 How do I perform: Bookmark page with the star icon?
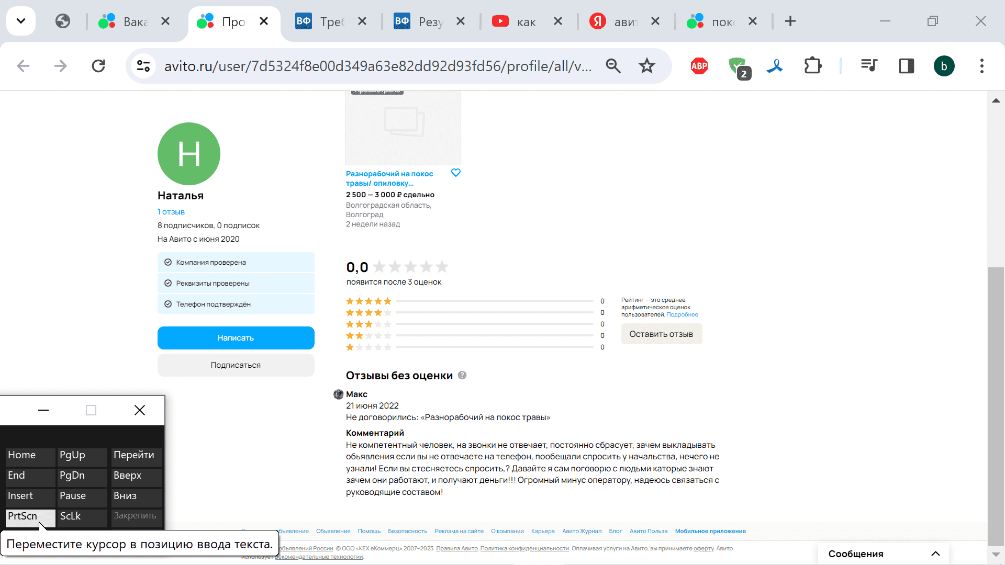tap(647, 66)
